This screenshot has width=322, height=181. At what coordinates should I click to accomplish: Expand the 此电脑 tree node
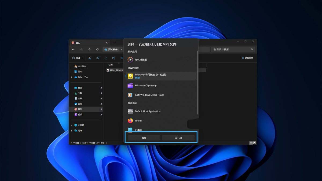point(72,125)
